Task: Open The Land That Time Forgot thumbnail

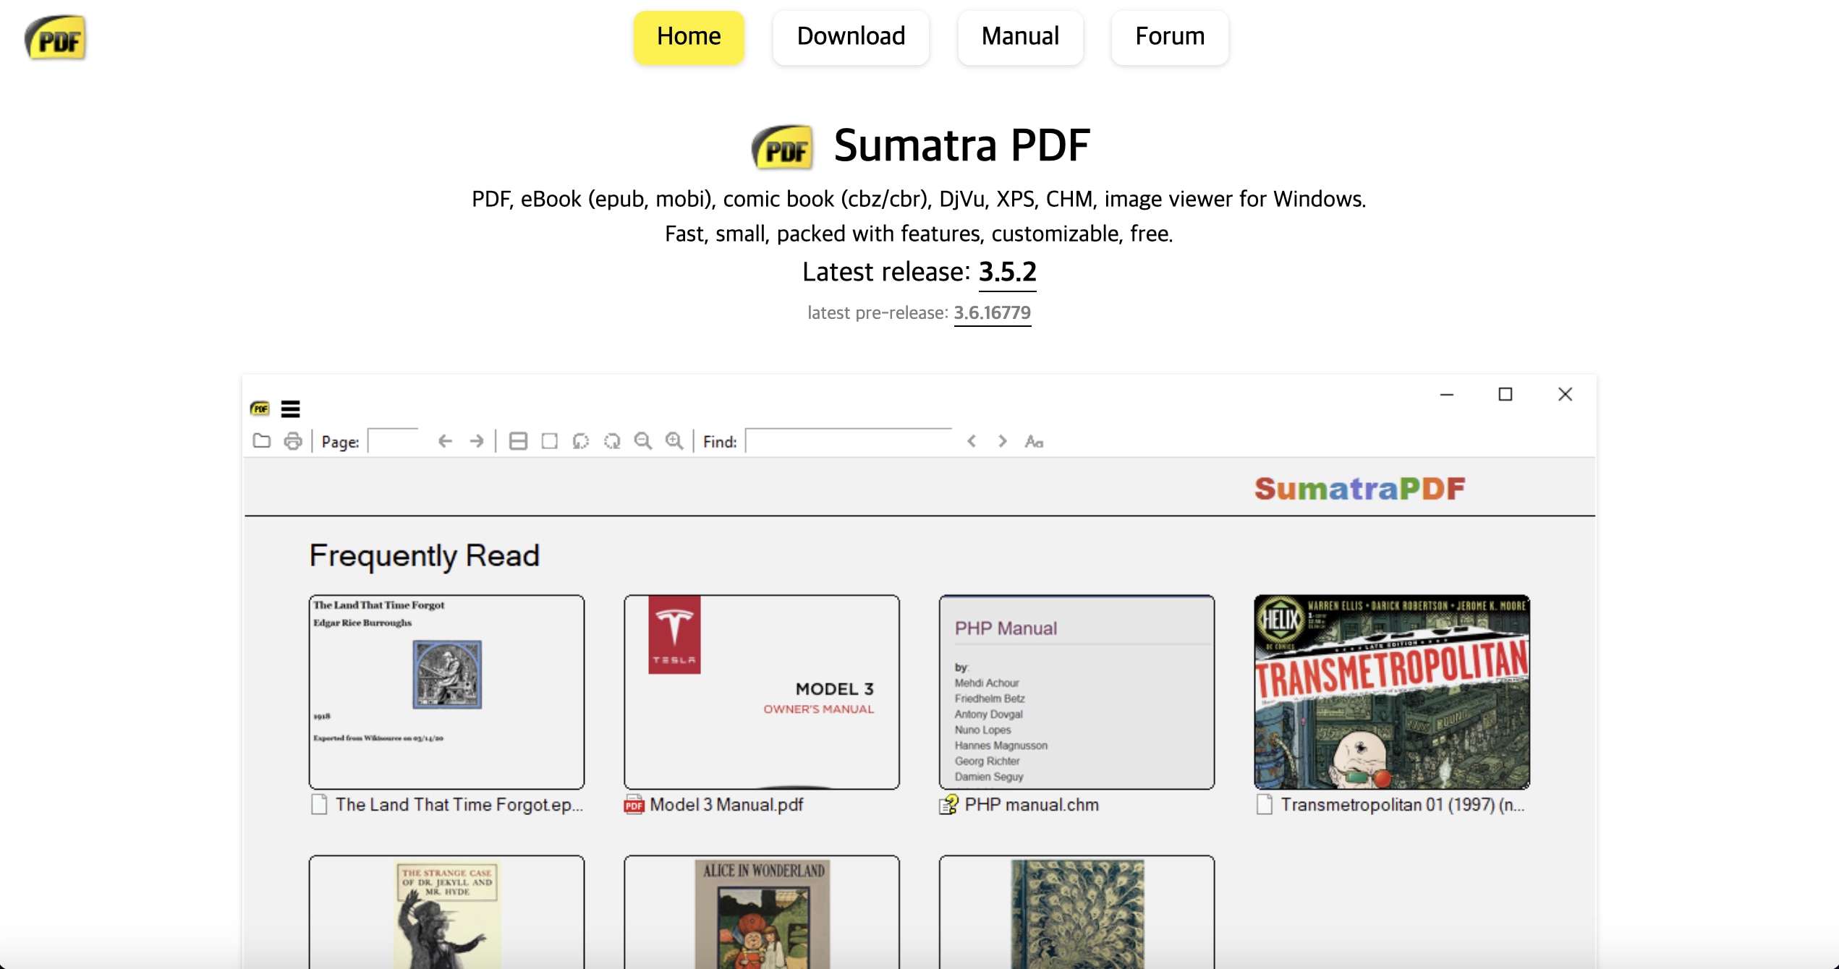Action: (446, 692)
